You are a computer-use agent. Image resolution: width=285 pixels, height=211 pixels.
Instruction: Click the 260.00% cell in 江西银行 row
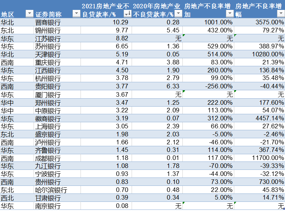point(208,70)
